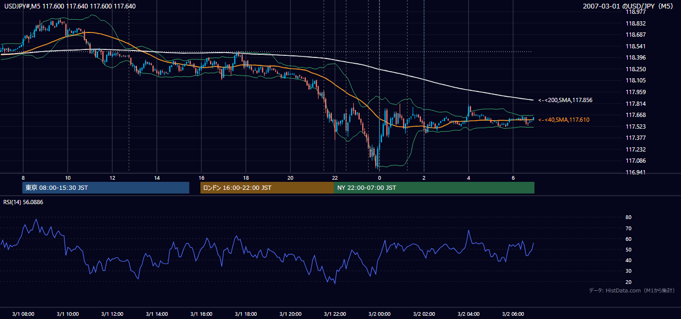
Task: Click the 3/2 00:00 date axis label
Action: pyautogui.click(x=379, y=314)
